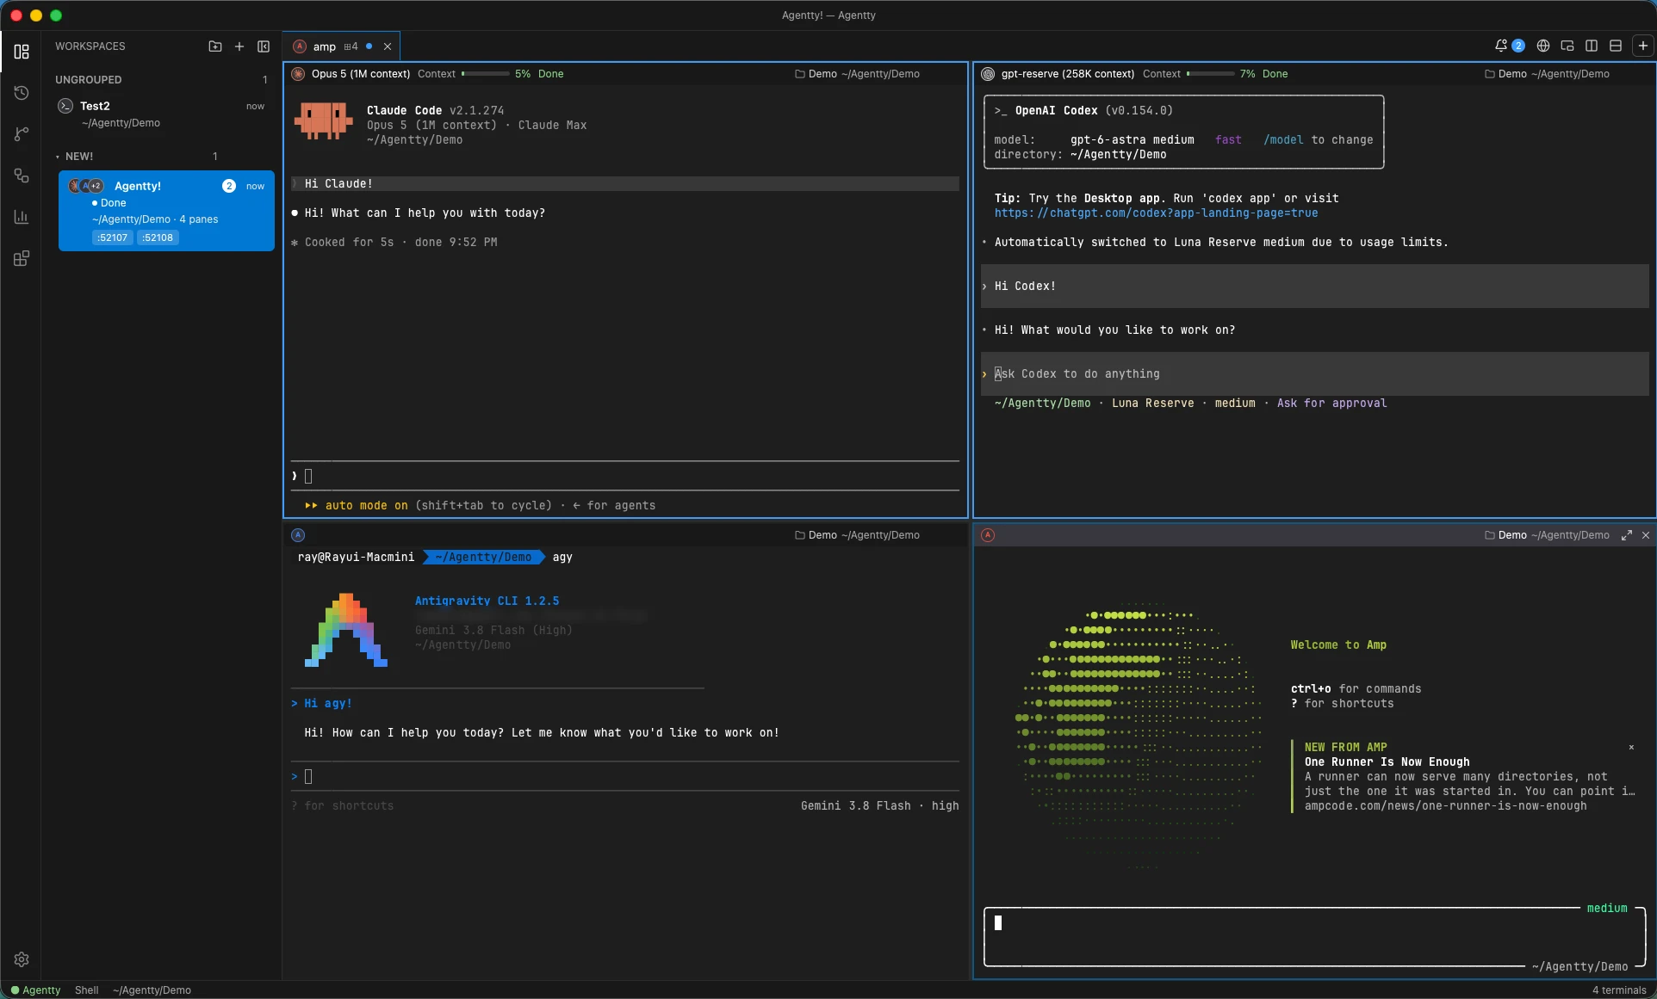Open the History clock icon in sidebar
Viewport: 1657px width, 999px height.
[x=22, y=93]
